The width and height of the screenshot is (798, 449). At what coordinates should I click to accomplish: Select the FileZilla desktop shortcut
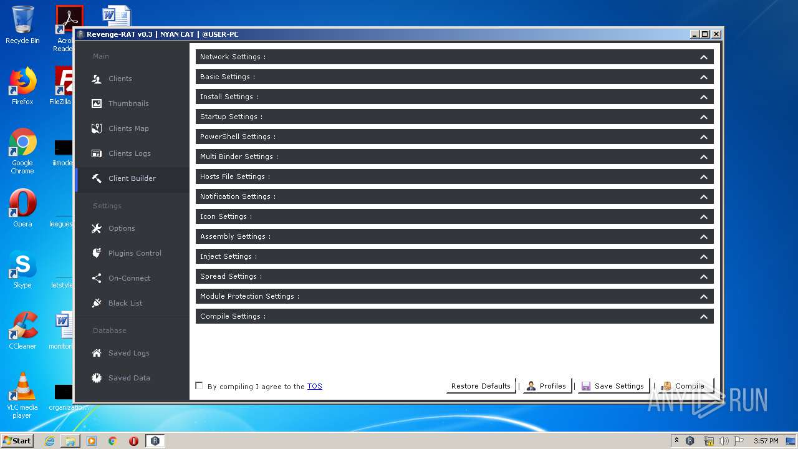62,86
